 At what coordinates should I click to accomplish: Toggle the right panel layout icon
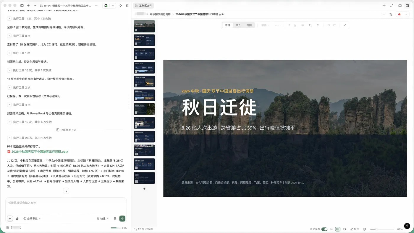coord(407,6)
